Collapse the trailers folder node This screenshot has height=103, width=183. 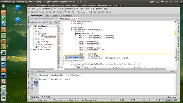coord(34,39)
